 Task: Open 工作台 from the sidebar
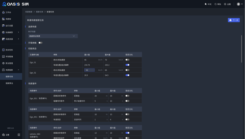8,12
